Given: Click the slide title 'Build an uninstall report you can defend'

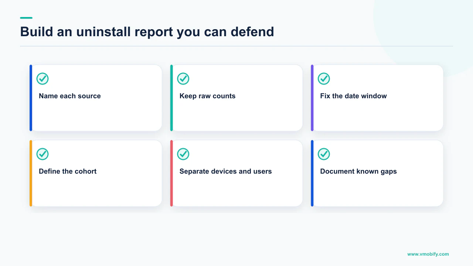Looking at the screenshot, I should coord(147,32).
